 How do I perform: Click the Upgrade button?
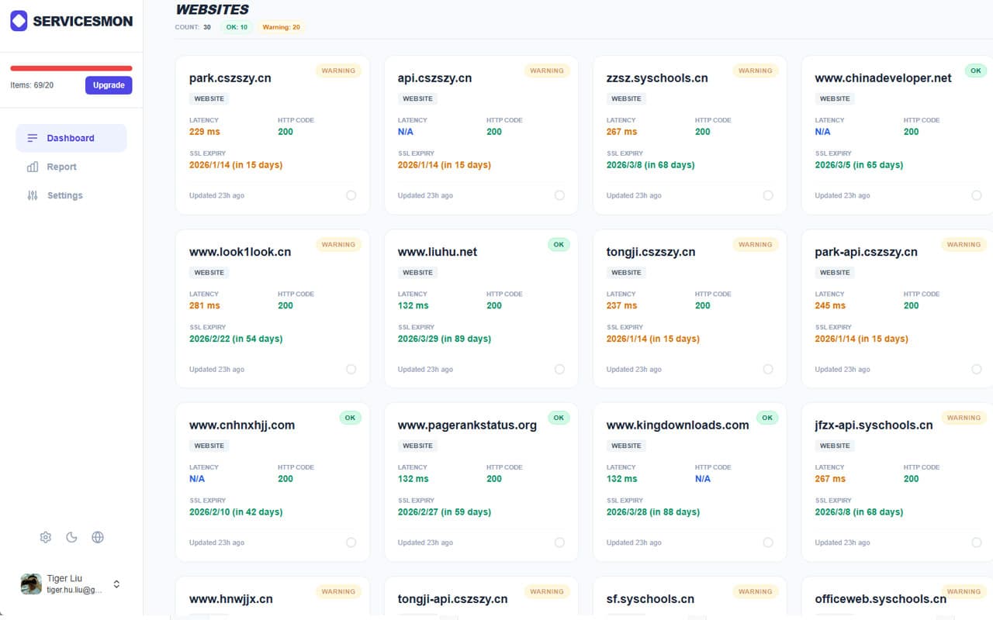109,85
